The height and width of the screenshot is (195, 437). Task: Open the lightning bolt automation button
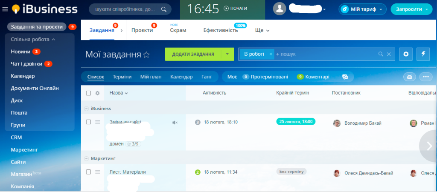click(x=423, y=54)
